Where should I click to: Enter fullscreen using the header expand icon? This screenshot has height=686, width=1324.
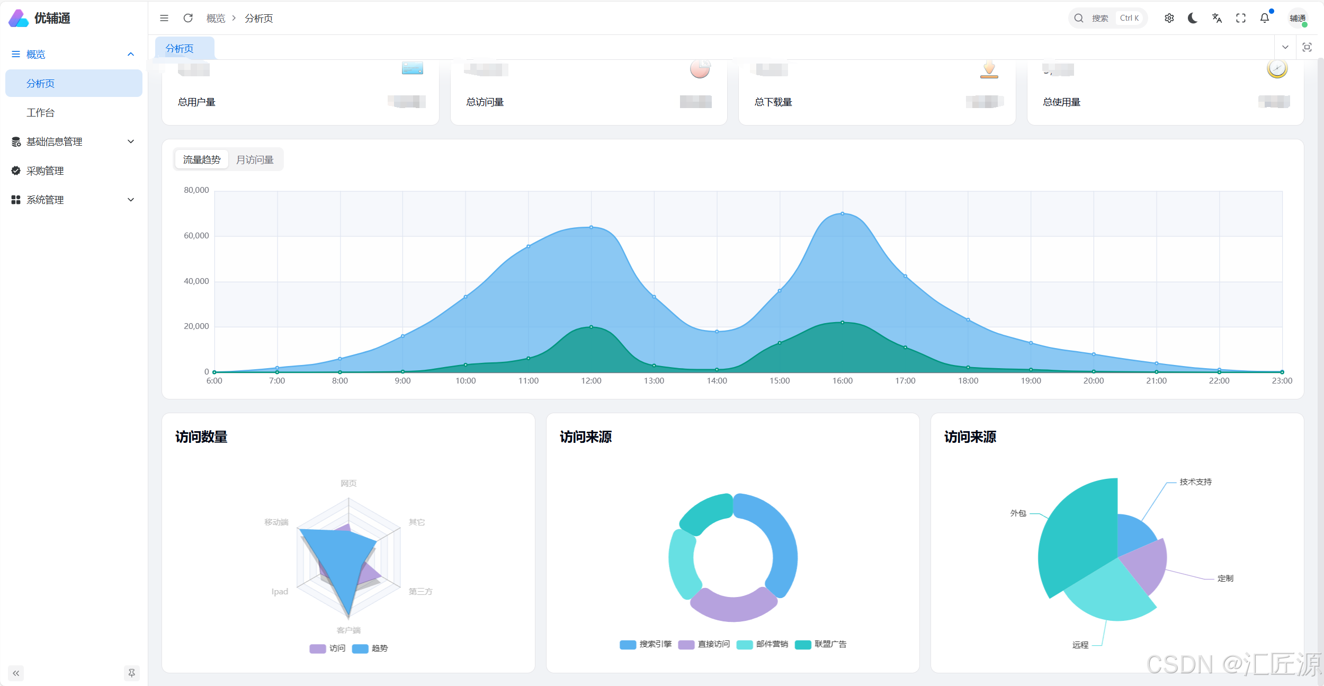pos(1240,18)
